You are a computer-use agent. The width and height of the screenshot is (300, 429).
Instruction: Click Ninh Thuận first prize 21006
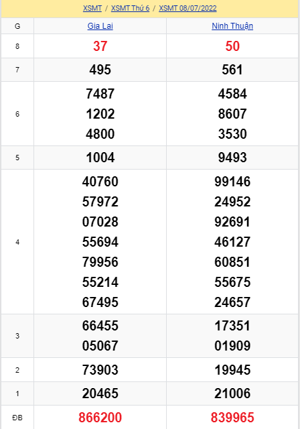pos(232,393)
